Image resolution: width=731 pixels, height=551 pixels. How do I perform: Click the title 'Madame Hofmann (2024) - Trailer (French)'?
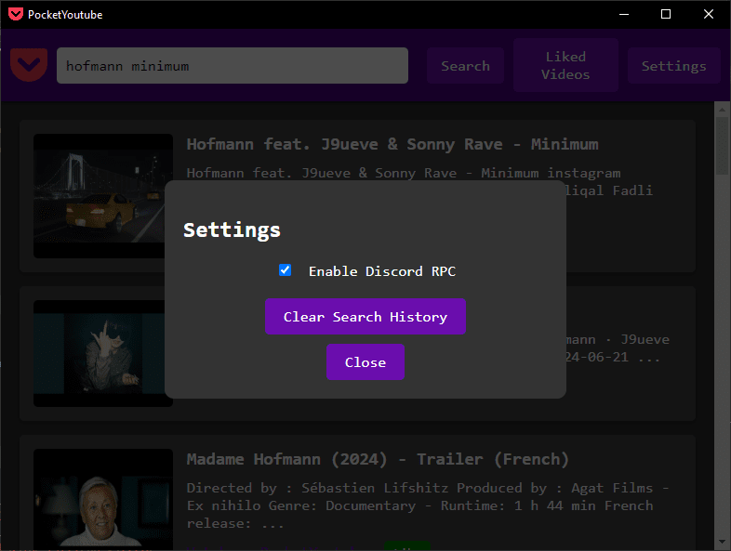click(378, 459)
